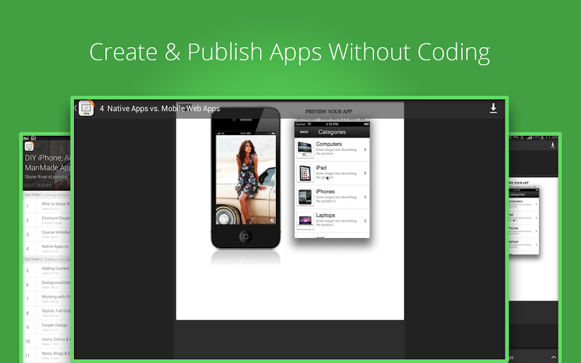Select lecture 5 Adding Content
The height and width of the screenshot is (363, 581).
pos(51,270)
